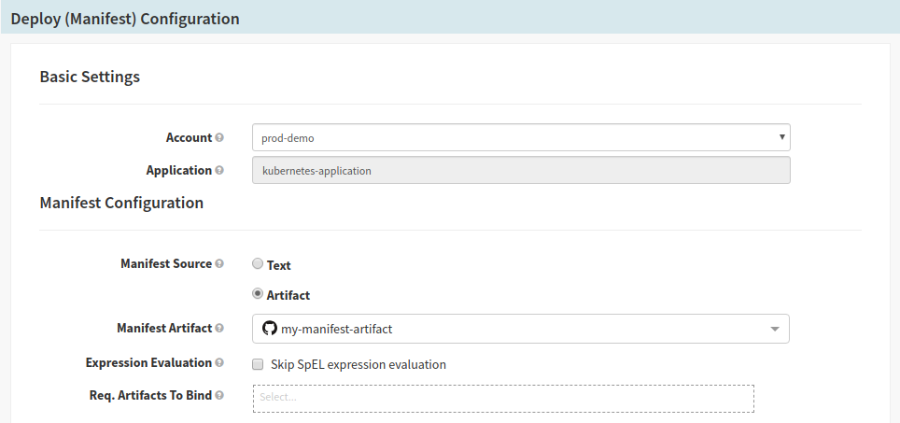Open the prod-demo Account dropdown
The width and height of the screenshot is (900, 423).
pyautogui.click(x=521, y=138)
